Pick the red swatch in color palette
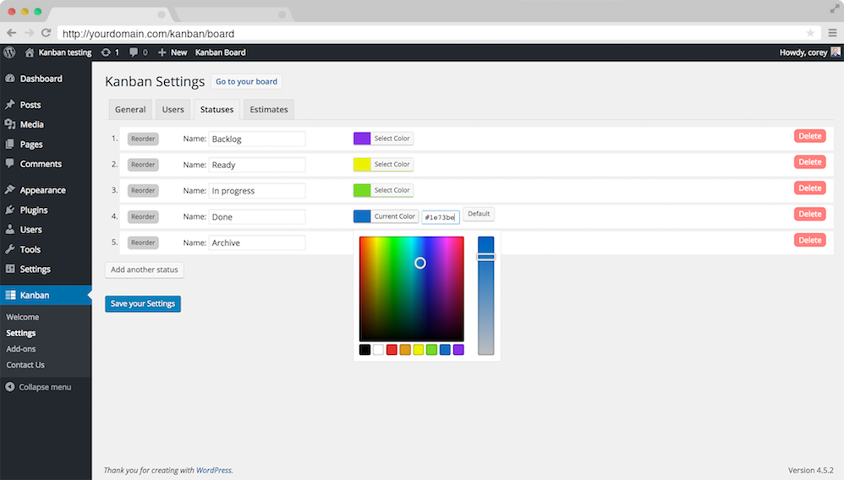The image size is (844, 480). [x=392, y=350]
